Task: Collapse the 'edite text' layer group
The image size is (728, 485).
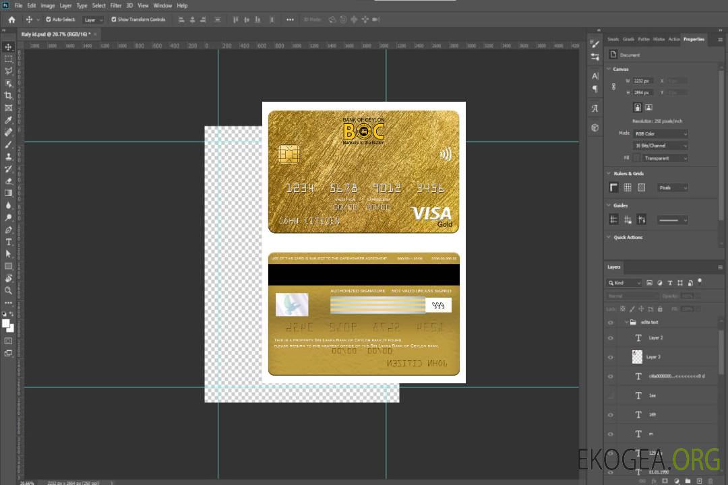Action: (626, 322)
